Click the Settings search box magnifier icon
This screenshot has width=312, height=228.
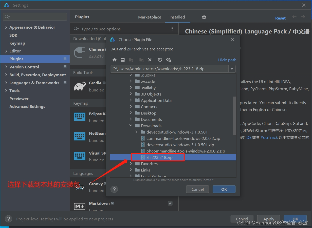[7, 17]
